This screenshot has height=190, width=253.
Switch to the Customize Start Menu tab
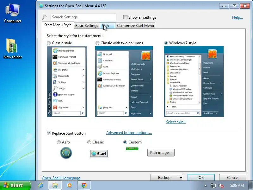click(x=135, y=26)
